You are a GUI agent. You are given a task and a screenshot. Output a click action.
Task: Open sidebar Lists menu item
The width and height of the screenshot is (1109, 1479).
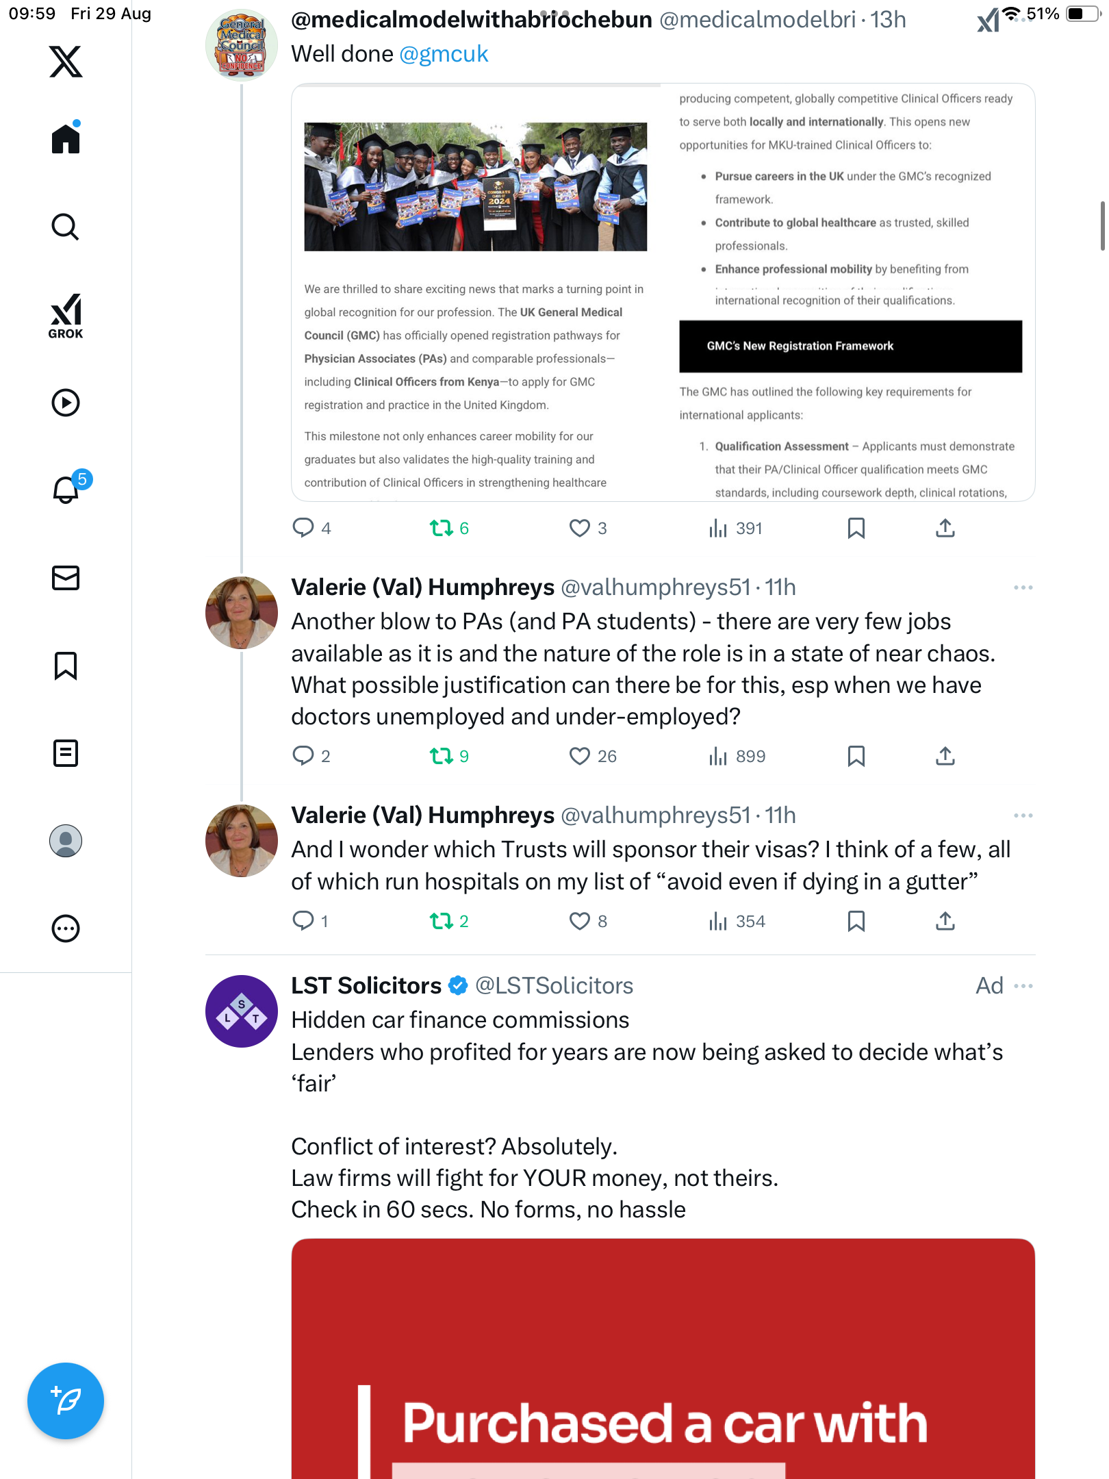pos(66,753)
